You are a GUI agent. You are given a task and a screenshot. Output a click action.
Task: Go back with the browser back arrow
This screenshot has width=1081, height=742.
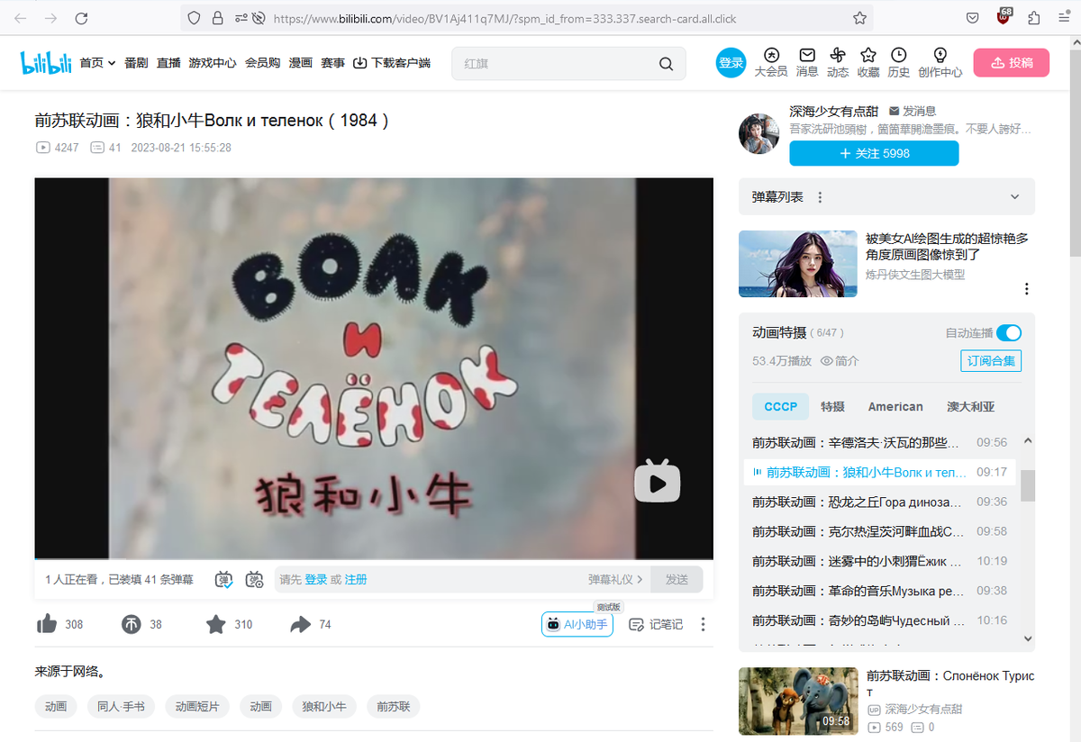(21, 18)
